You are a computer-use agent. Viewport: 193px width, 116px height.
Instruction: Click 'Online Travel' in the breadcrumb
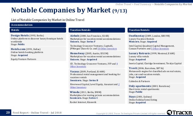(x=123, y=4)
